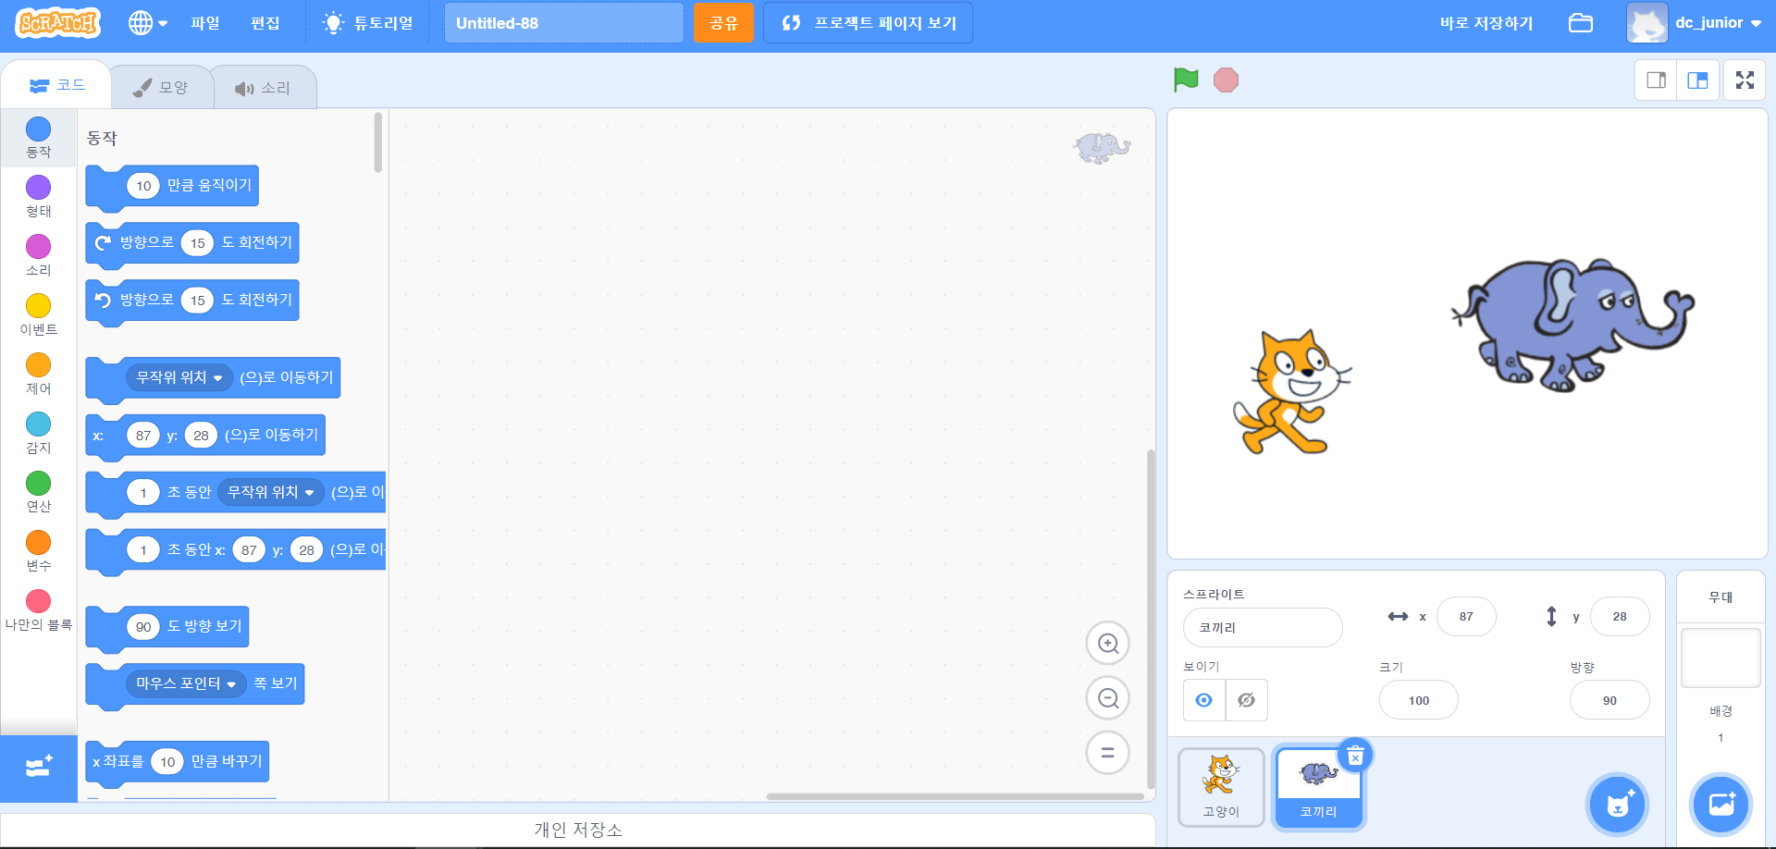Click the red stop sign

coord(1226,80)
